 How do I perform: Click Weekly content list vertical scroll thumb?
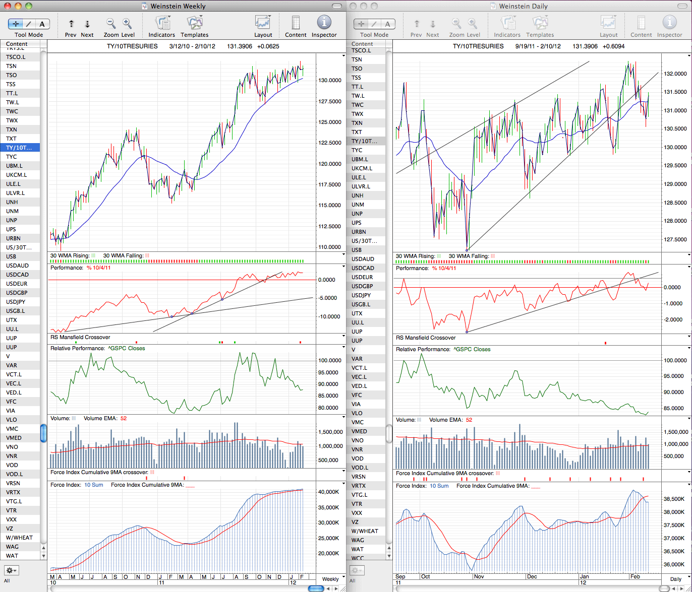43,433
